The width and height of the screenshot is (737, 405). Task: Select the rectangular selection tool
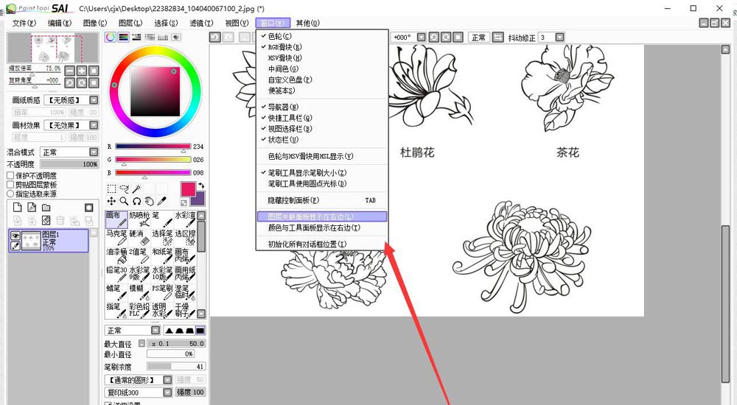coord(111,189)
